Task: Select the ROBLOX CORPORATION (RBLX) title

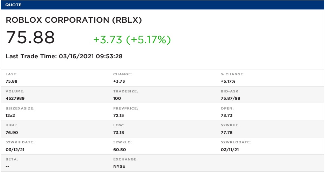Action: tap(74, 20)
